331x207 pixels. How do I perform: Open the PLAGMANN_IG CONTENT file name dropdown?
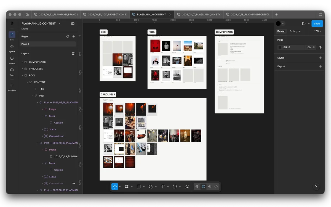[x=59, y=24]
